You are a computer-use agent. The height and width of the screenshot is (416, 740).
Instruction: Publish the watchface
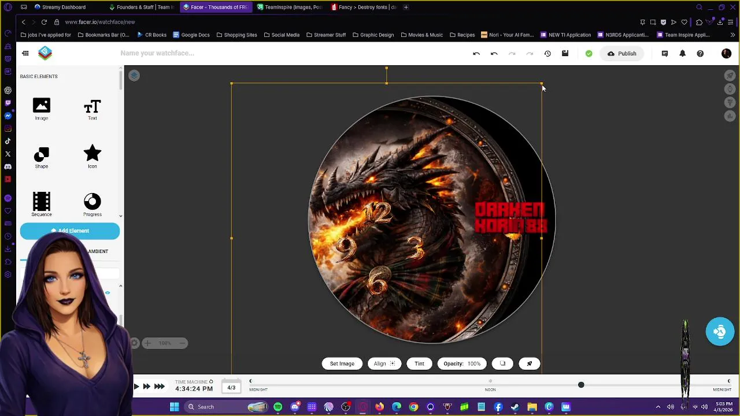[x=621, y=53]
